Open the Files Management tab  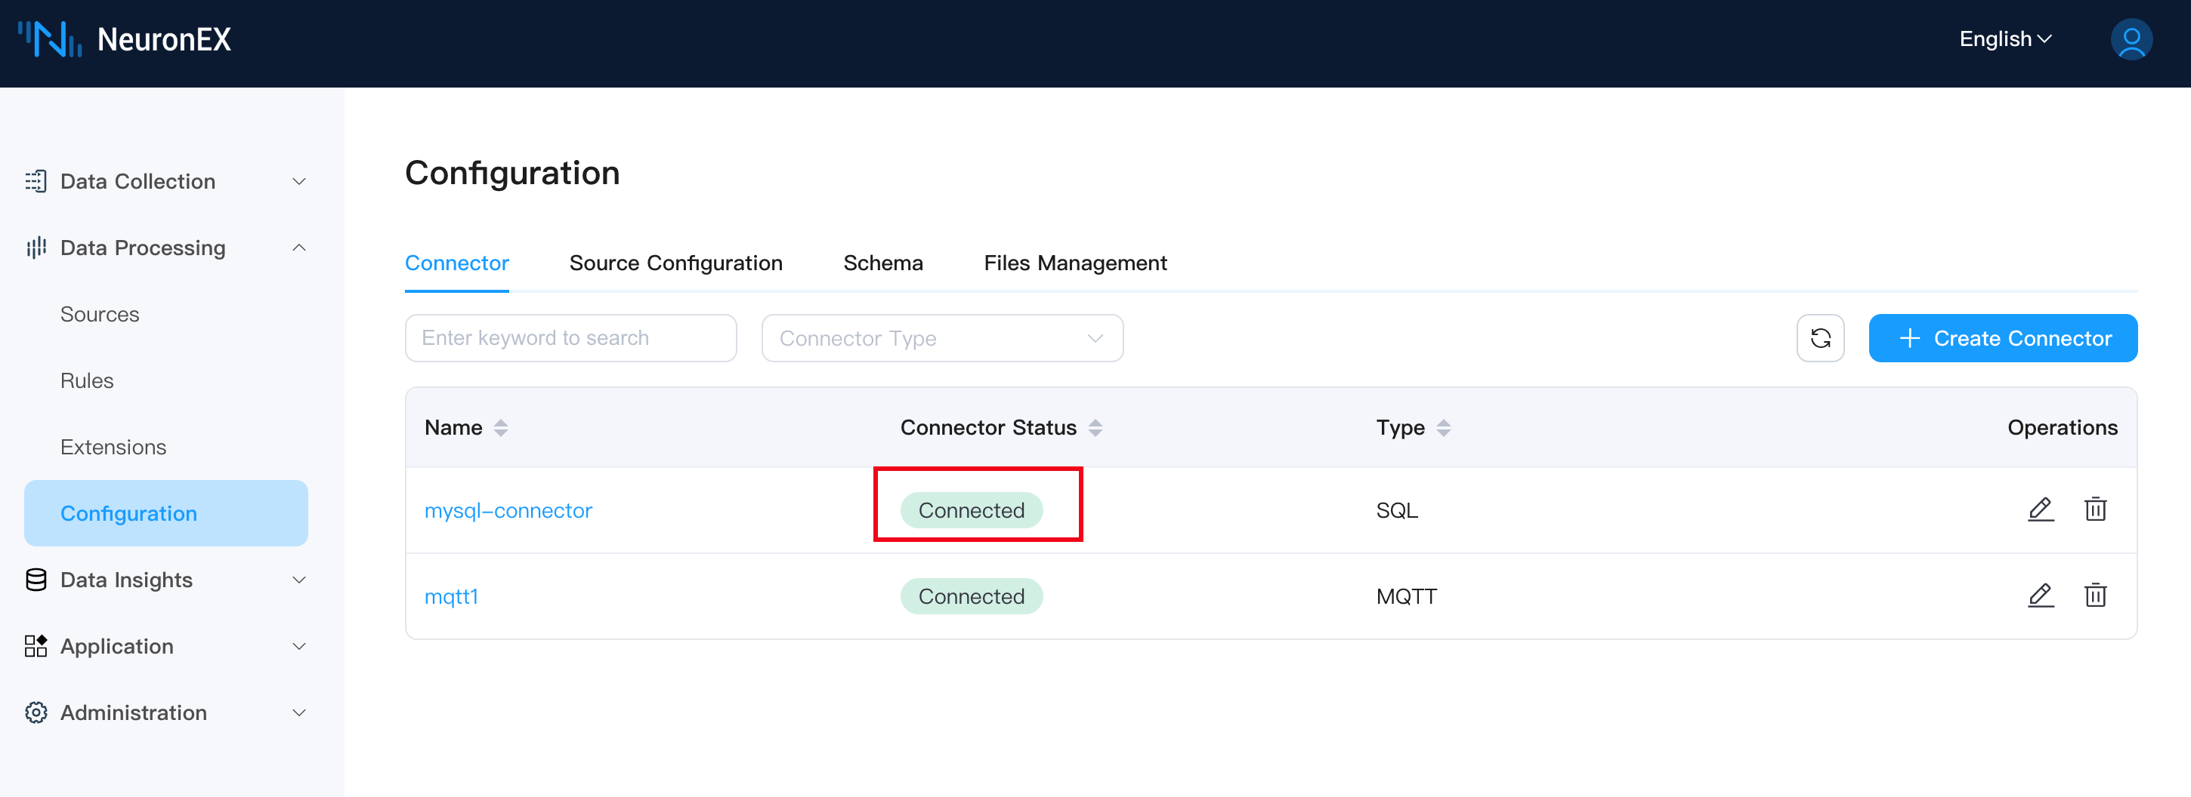coord(1075,263)
